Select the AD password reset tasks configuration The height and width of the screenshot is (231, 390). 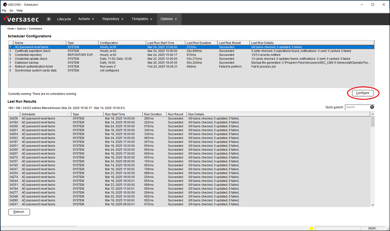tap(191, 47)
